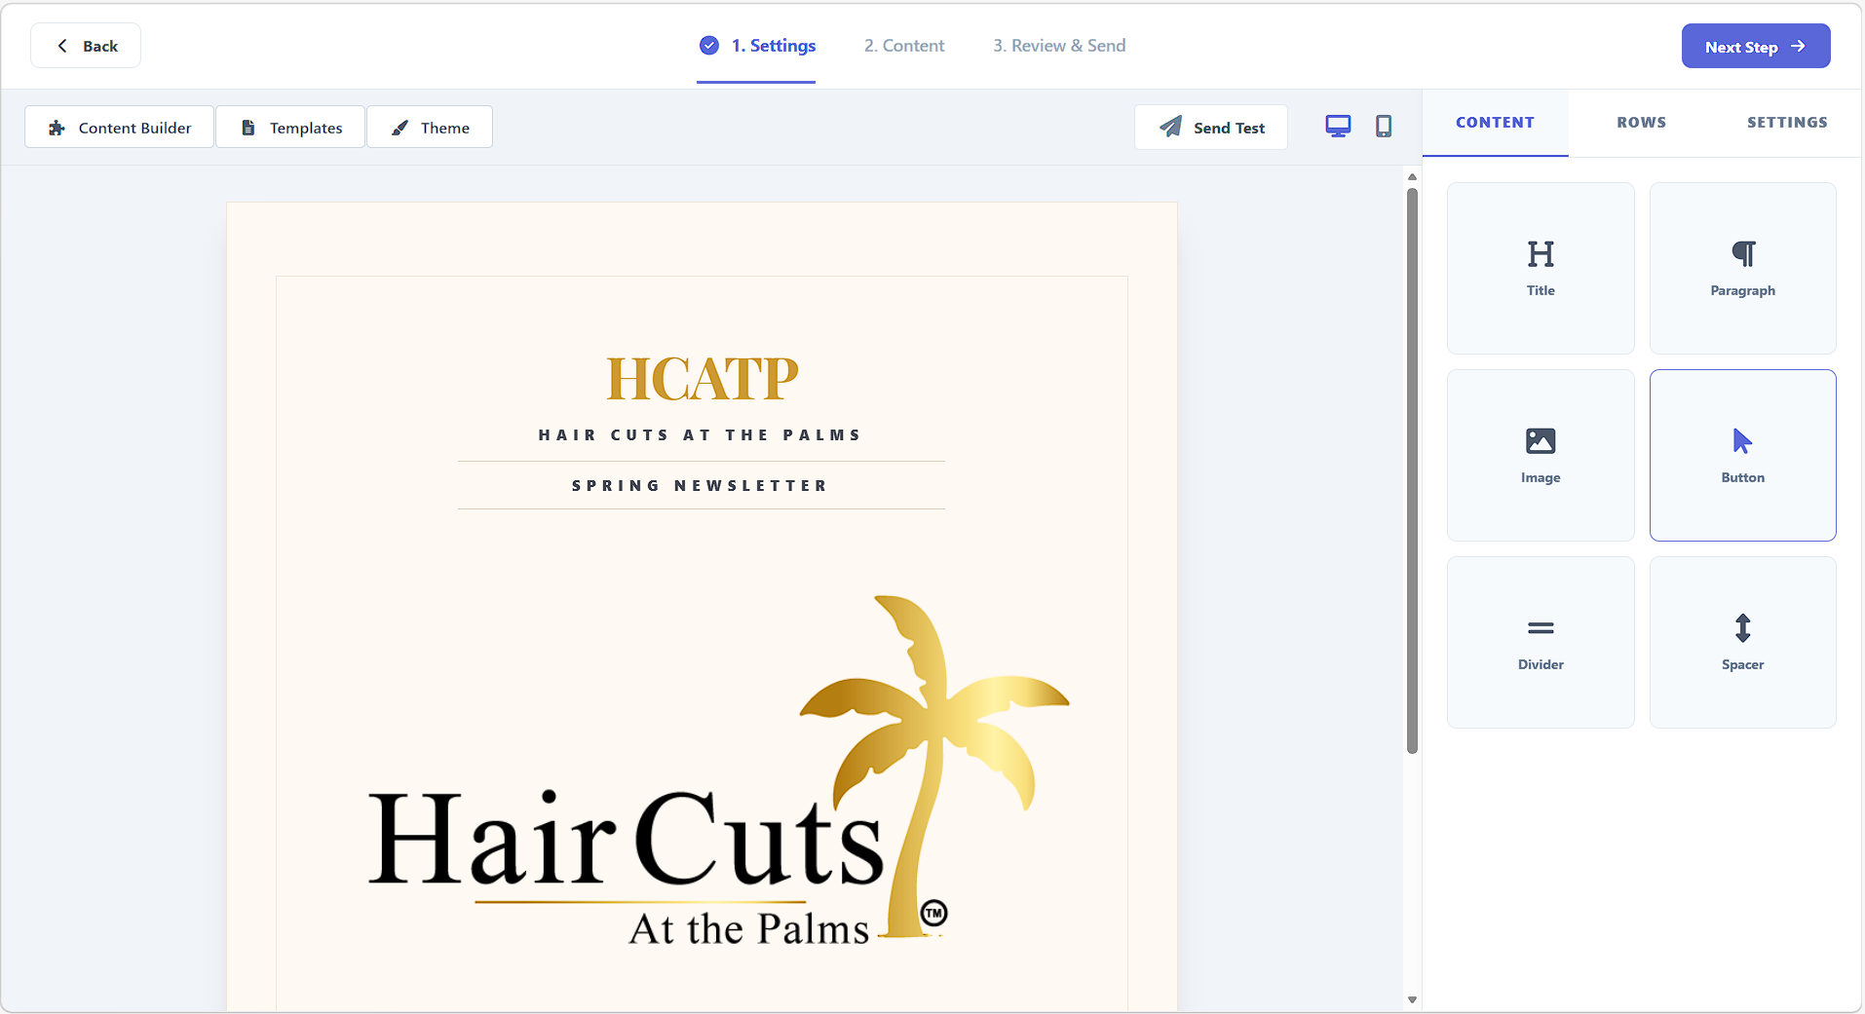
Task: Switch to desktop preview mode
Action: tap(1337, 126)
